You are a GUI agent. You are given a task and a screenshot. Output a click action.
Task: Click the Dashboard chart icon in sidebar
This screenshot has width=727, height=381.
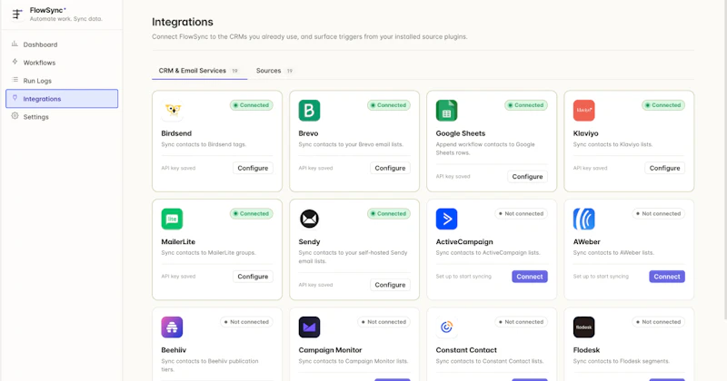[x=15, y=44]
